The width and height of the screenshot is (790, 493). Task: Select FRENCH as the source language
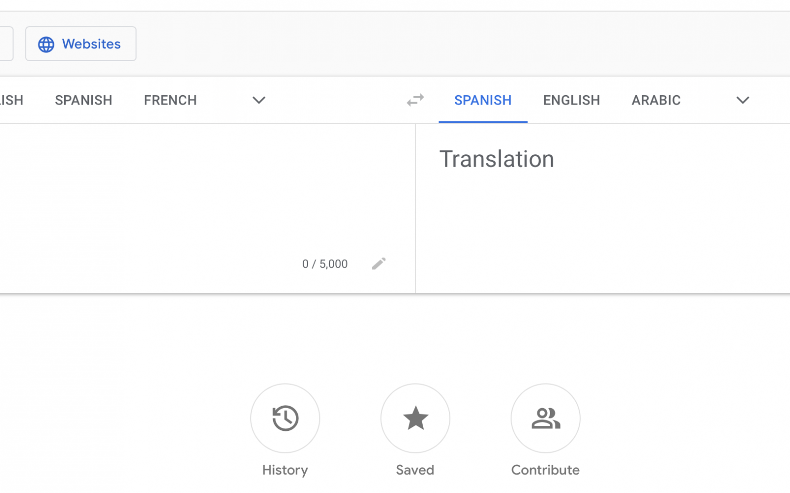(x=170, y=100)
